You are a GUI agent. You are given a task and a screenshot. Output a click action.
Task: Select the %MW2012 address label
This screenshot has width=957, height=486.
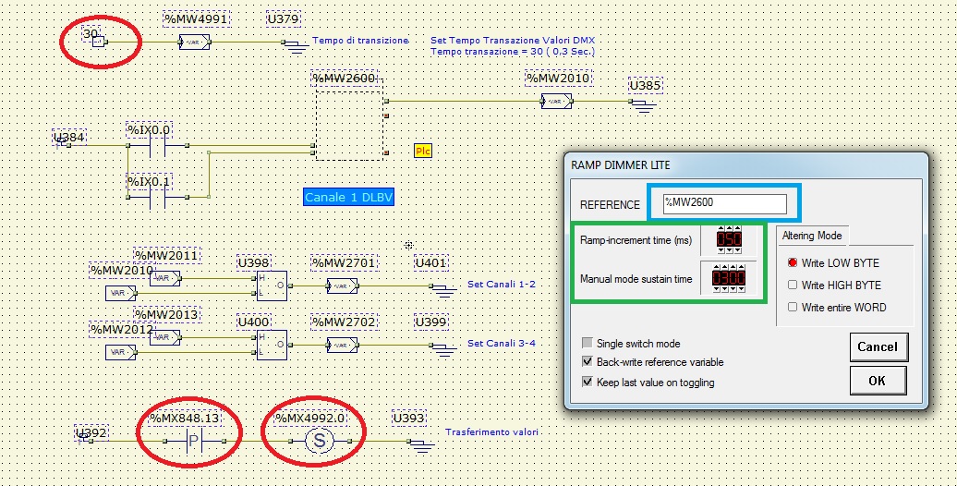pyautogui.click(x=122, y=329)
